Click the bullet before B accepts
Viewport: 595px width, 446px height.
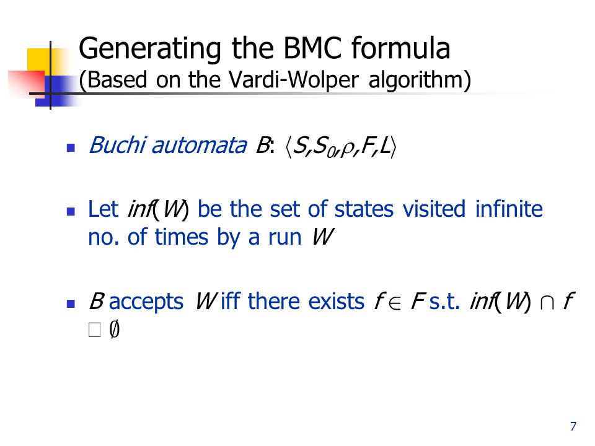coord(71,304)
